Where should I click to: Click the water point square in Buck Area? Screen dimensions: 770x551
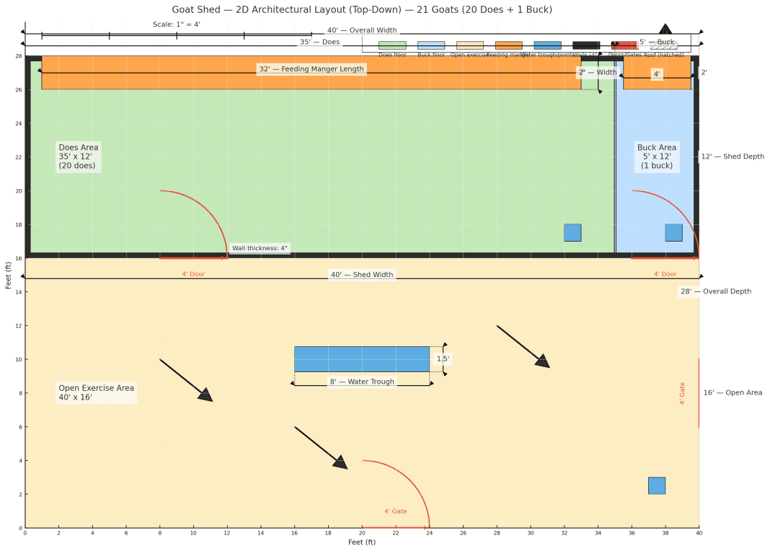pyautogui.click(x=673, y=233)
